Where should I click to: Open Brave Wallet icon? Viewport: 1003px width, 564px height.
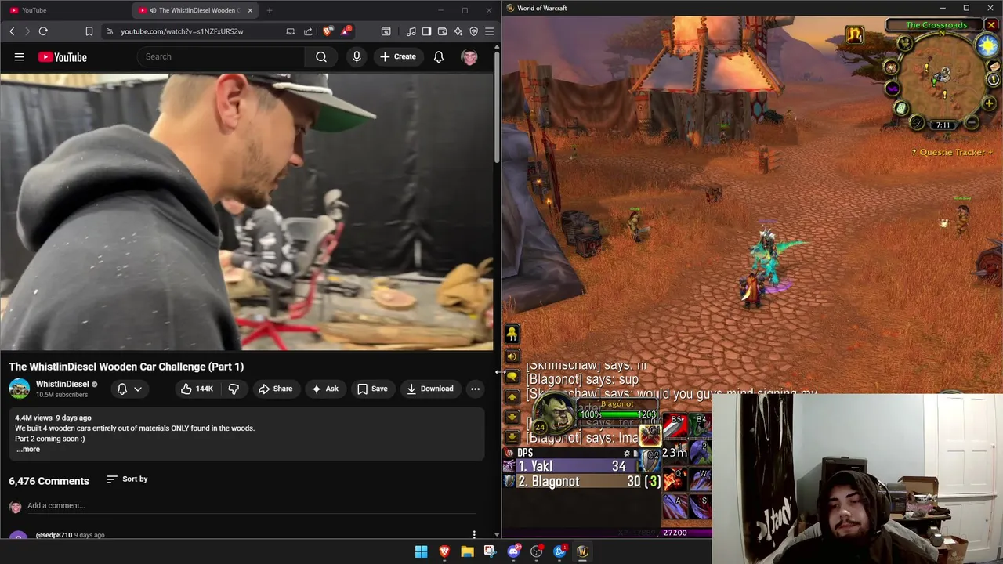pos(442,31)
